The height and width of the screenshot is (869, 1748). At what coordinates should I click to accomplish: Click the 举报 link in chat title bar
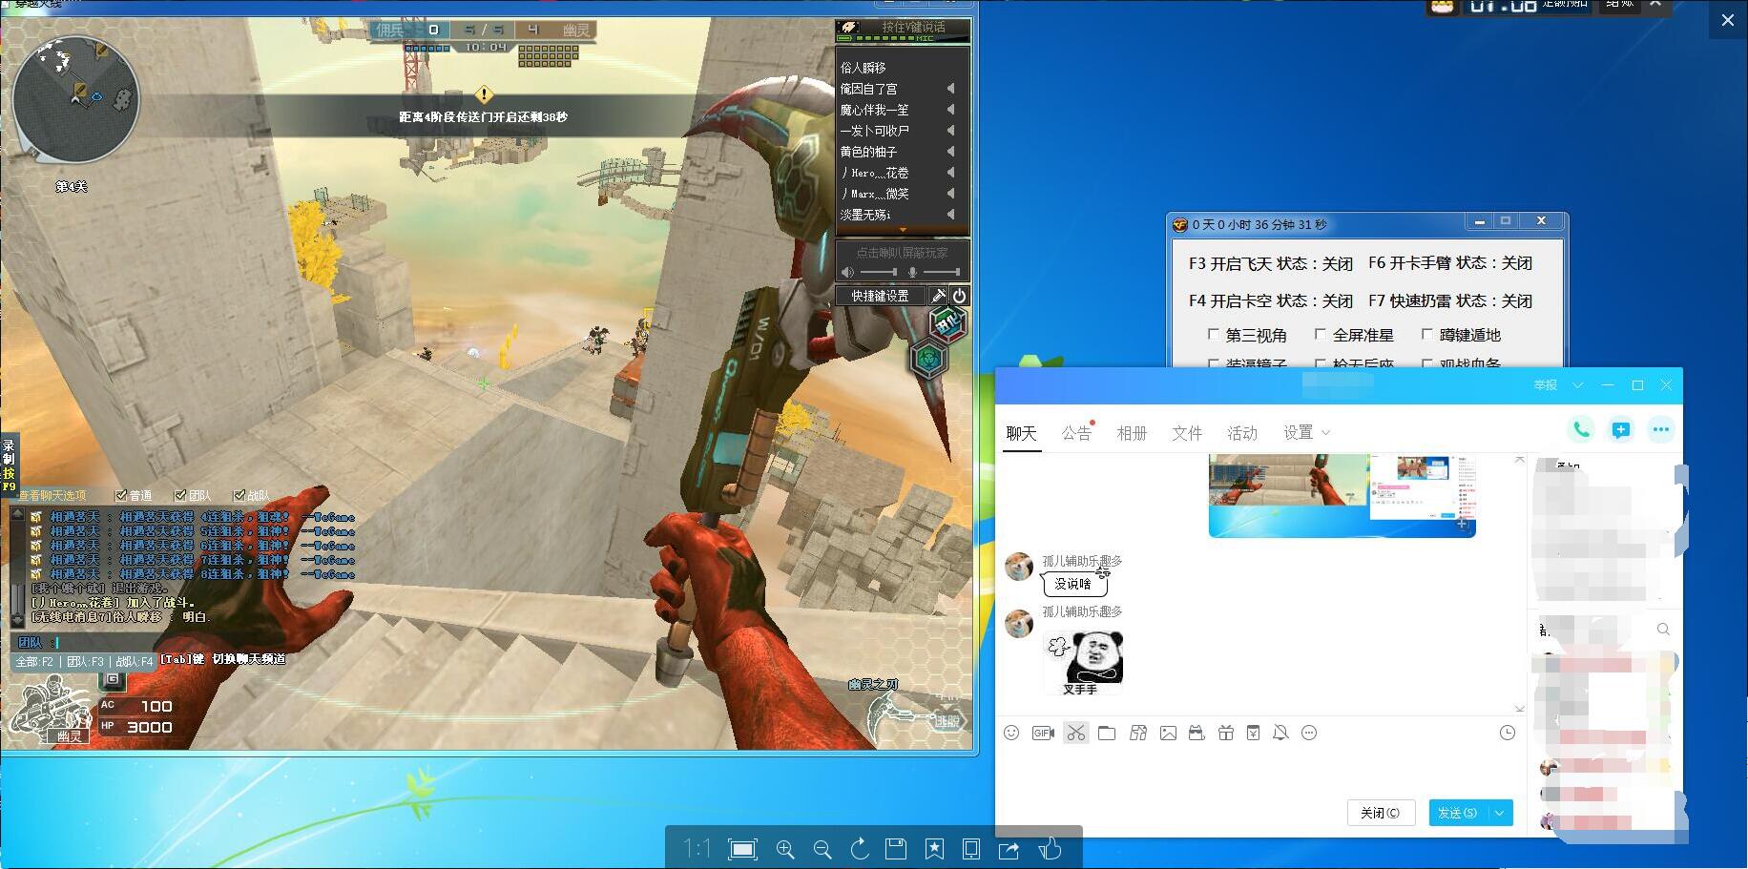tap(1546, 385)
